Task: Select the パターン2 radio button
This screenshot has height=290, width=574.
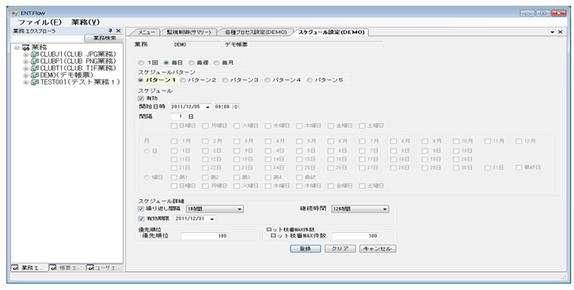Action: (183, 80)
